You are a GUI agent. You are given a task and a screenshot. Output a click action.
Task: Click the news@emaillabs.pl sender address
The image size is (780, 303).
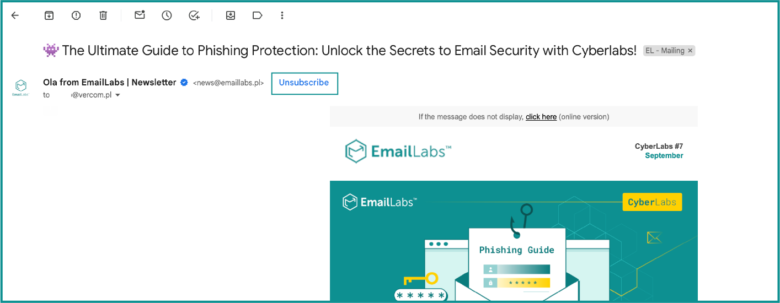click(228, 83)
